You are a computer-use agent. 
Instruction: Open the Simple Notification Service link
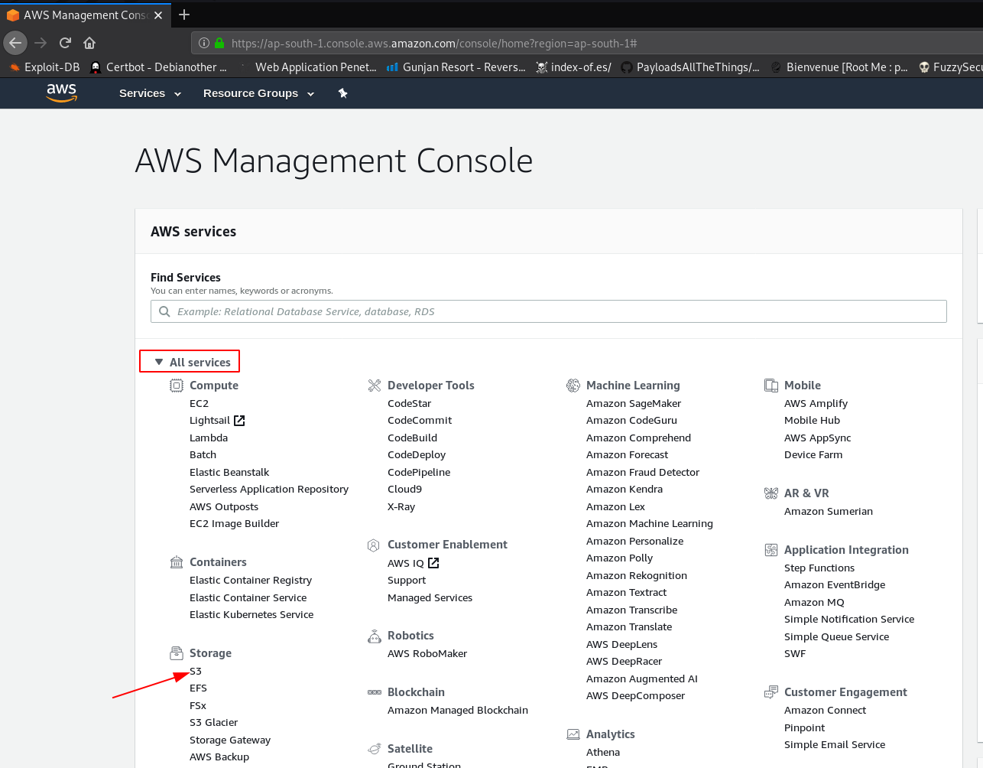849,620
